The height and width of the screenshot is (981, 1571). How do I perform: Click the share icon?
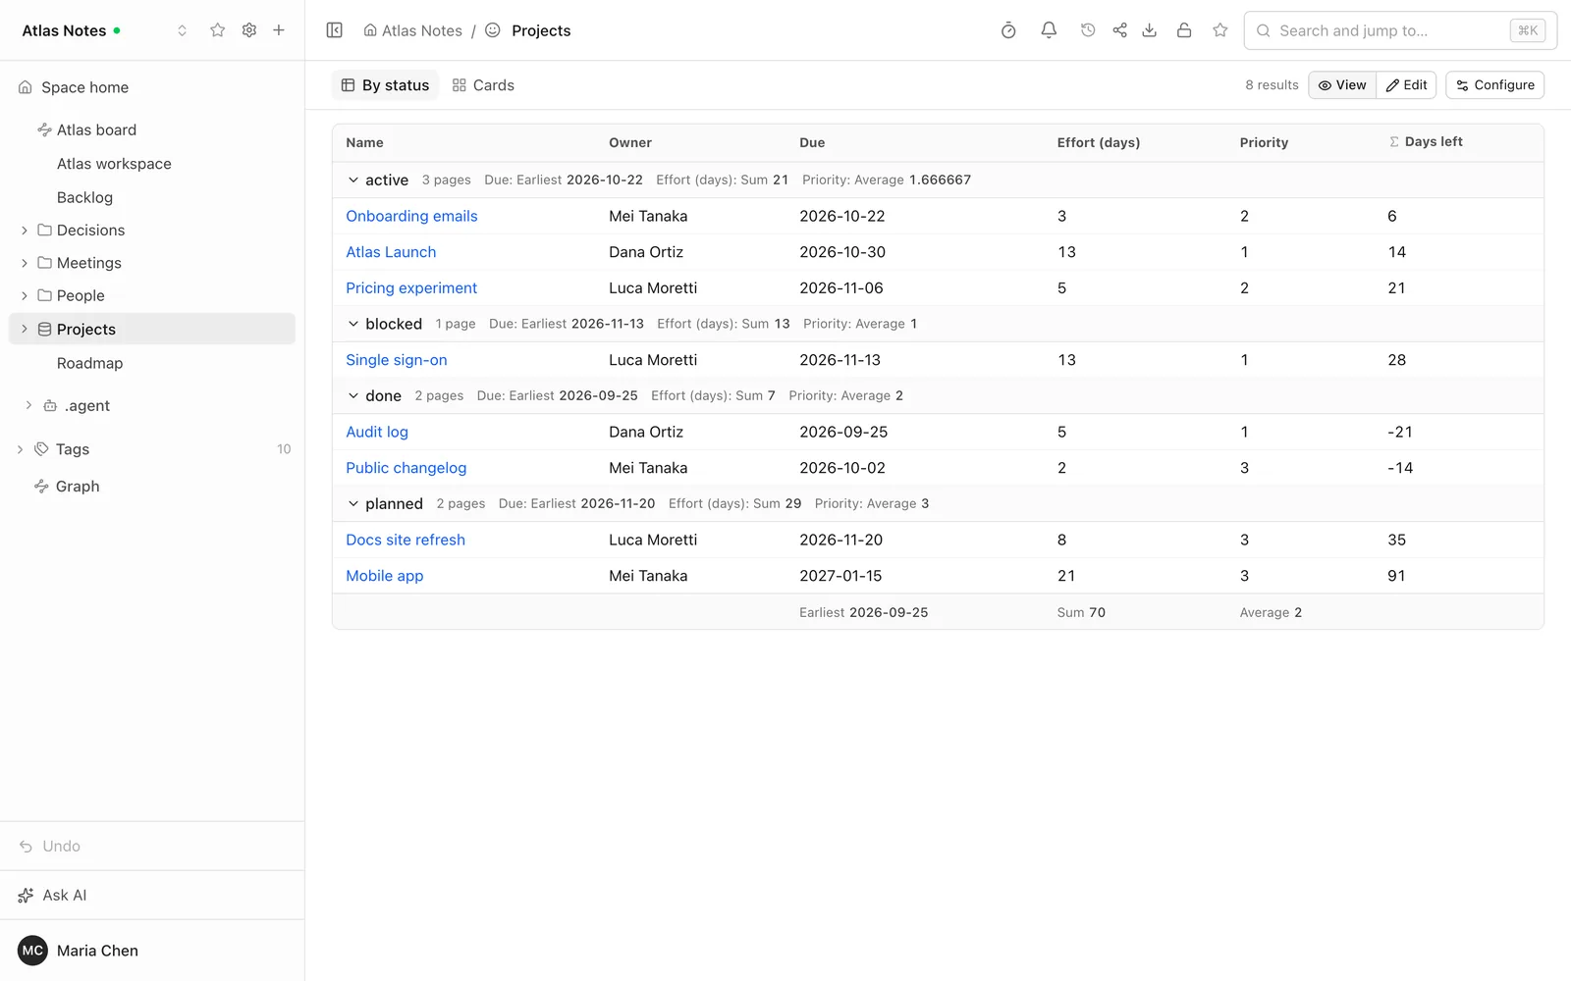coord(1119,30)
